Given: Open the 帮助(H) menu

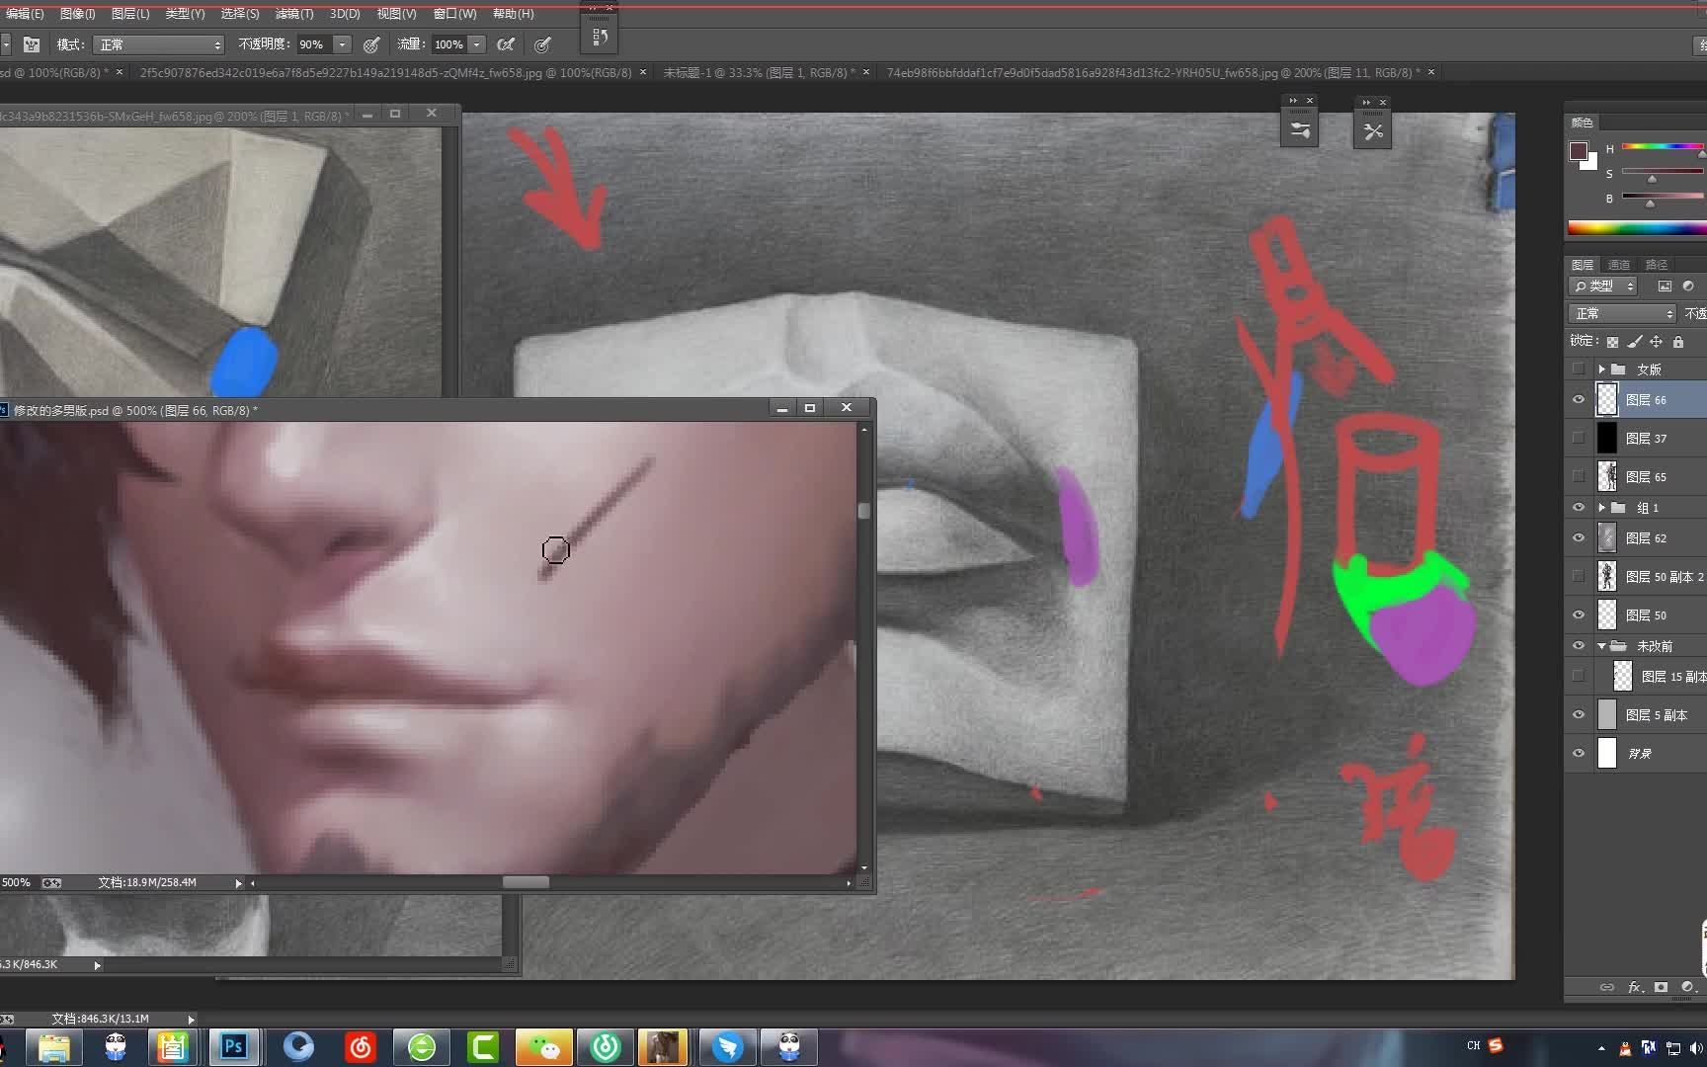Looking at the screenshot, I should click(x=514, y=14).
